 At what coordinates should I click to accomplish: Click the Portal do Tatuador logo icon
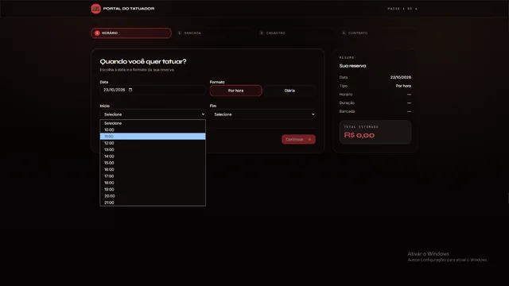click(95, 9)
